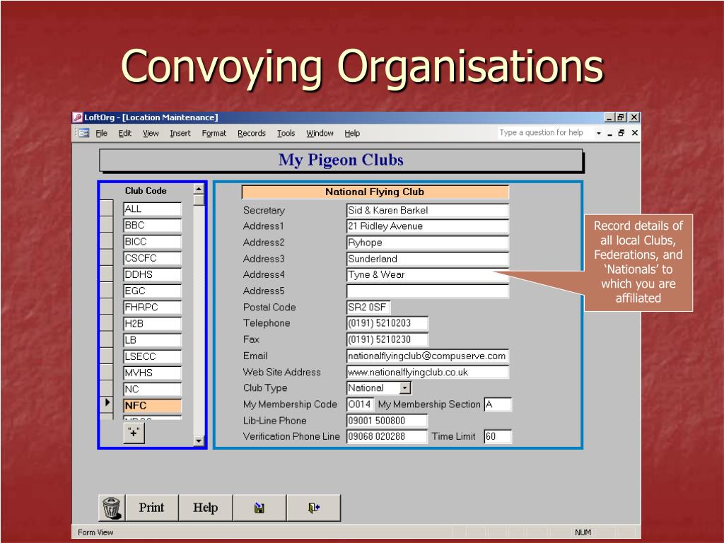724x543 pixels.
Task: Restore the inner form window
Action: [x=621, y=133]
